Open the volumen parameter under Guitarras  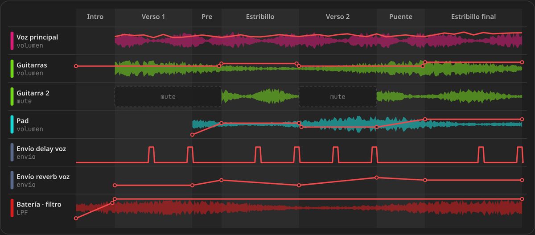pyautogui.click(x=30, y=73)
